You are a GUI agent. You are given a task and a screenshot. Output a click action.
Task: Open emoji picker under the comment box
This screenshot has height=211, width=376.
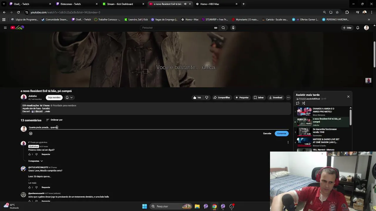(31, 134)
